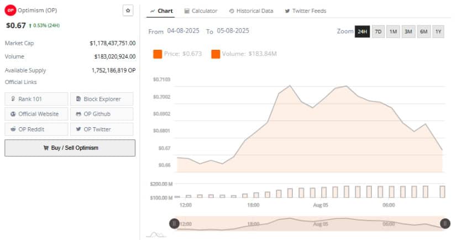
Task: Click the market cap value $1,178,437,751.00
Action: coord(113,43)
